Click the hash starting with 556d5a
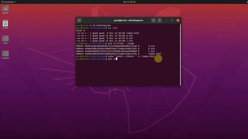Screen dimensions: 248x139 [111, 51]
